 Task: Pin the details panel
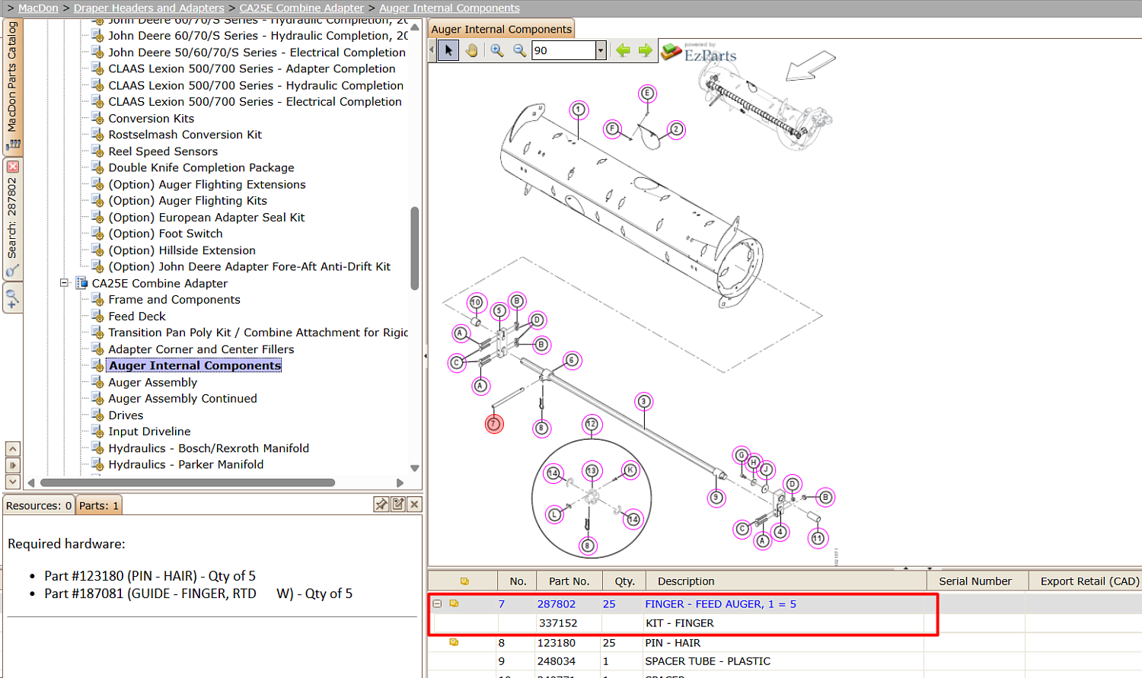click(381, 505)
